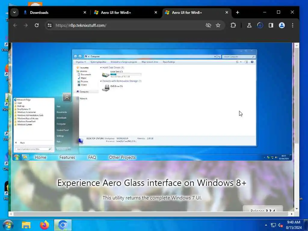
Task: Show Chrome downloads via toolbar icon
Action: tap(260, 25)
